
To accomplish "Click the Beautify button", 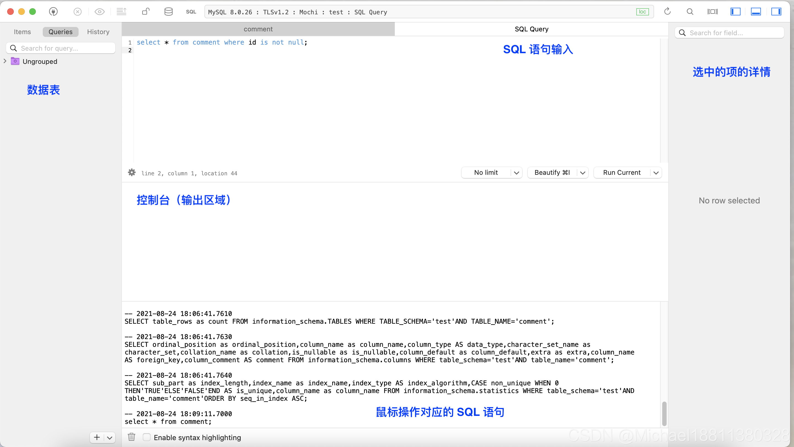I will [x=552, y=173].
